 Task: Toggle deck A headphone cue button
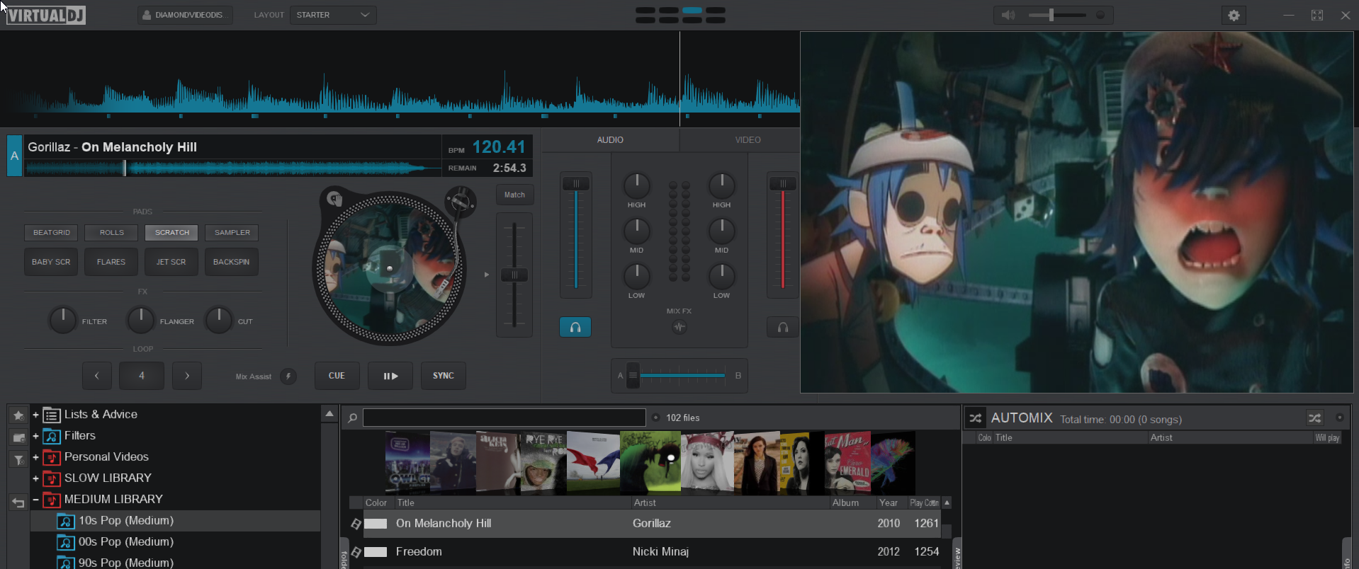[x=575, y=327]
